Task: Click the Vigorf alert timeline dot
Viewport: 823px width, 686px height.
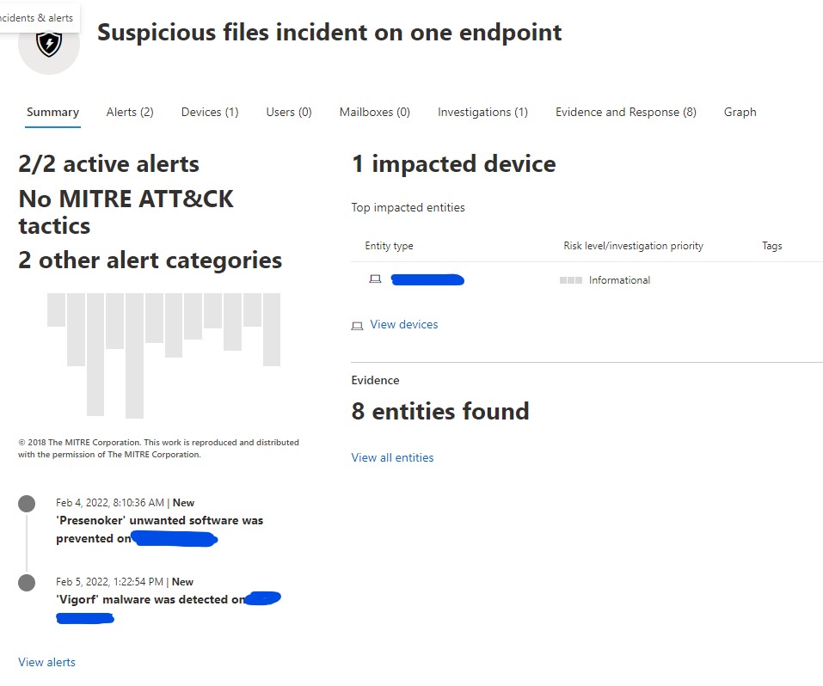Action: tap(27, 582)
